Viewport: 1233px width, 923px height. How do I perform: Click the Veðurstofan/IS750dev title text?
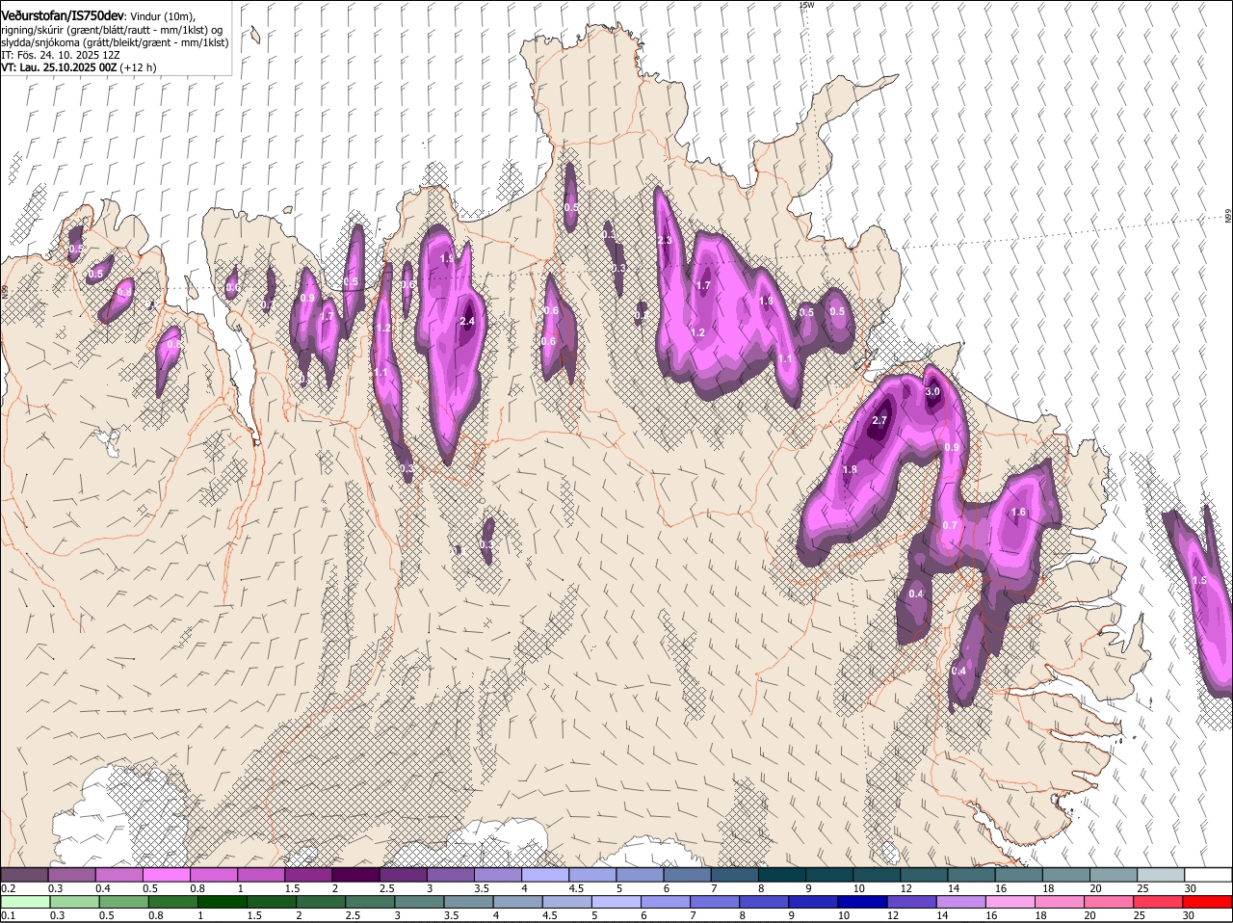[63, 15]
